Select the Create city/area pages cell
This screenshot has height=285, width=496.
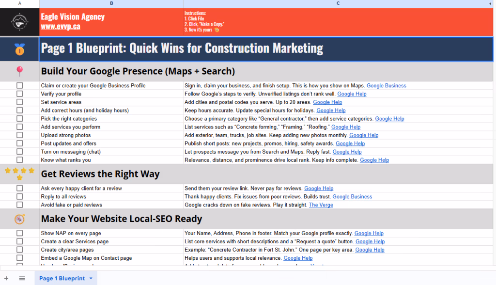[x=111, y=250]
